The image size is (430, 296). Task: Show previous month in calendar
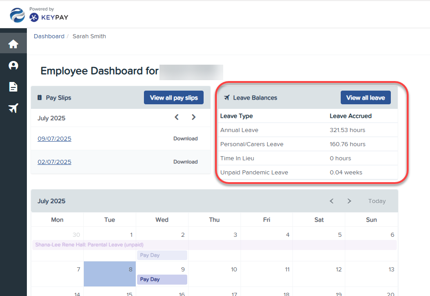(x=332, y=201)
